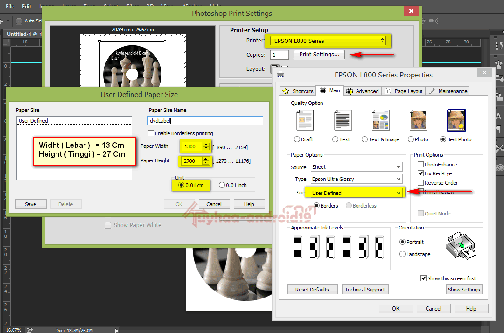Viewport: 504px width, 333px height.
Task: Click the printer icon in Epson title bar
Action: (280, 75)
